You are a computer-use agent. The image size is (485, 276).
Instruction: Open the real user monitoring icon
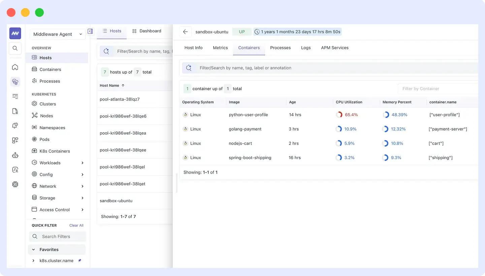pos(15,170)
